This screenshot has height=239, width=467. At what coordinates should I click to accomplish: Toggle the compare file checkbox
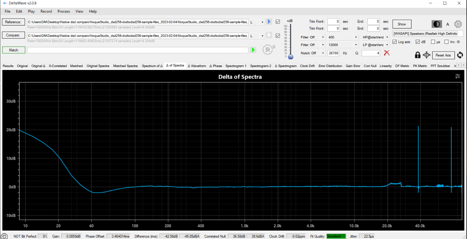tap(278, 36)
